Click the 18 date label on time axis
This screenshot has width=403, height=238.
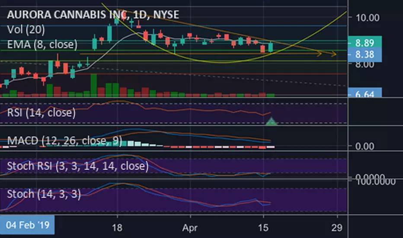click(x=117, y=228)
